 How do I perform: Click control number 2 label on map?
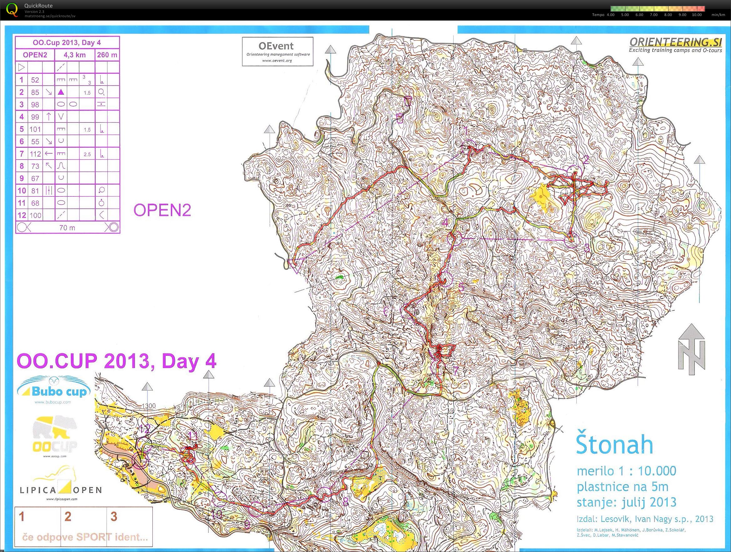[x=586, y=160]
